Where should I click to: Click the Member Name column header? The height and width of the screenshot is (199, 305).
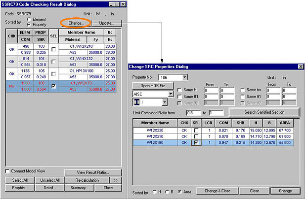tap(155, 123)
